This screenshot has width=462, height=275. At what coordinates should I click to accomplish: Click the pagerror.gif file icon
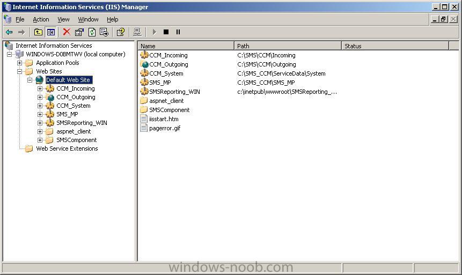pos(144,128)
